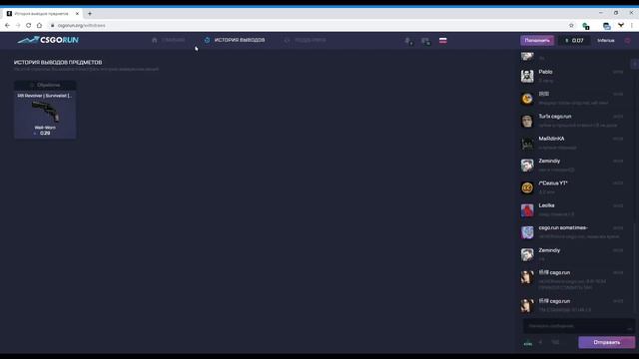Click the blue browser extension icon
Image resolution: width=639 pixels, height=359 pixels.
click(x=607, y=26)
